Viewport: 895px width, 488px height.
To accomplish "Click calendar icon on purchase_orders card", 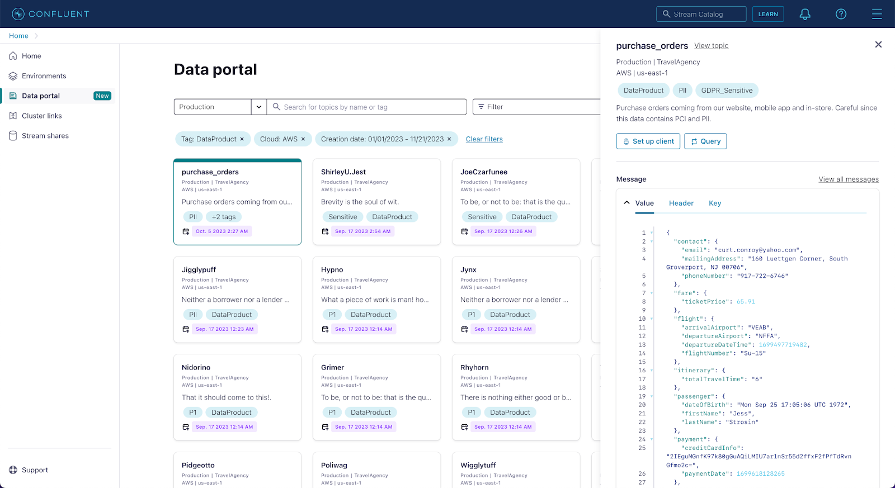I will pos(186,231).
